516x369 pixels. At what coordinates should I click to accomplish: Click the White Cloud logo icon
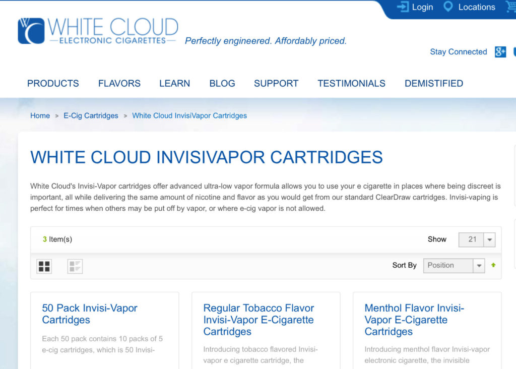tap(31, 31)
